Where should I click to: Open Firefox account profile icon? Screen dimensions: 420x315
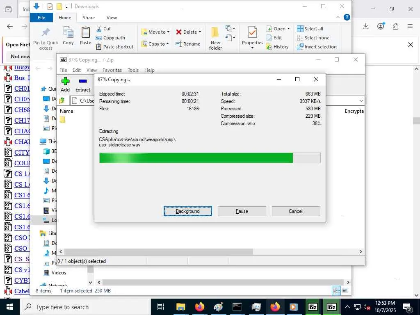tap(381, 26)
